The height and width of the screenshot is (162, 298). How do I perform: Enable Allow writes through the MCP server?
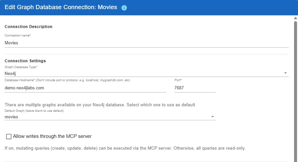pos(9,136)
